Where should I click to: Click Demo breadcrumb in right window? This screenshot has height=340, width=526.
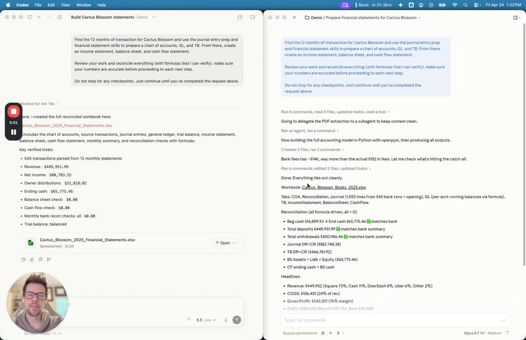point(316,17)
